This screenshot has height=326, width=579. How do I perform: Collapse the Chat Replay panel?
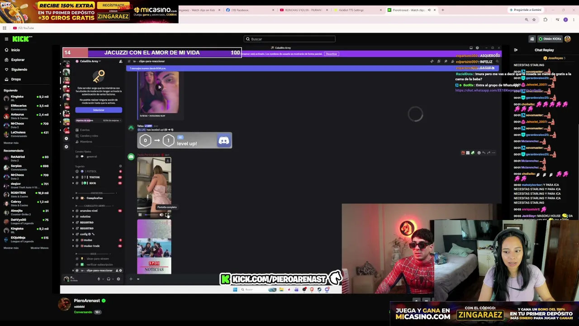click(x=516, y=50)
